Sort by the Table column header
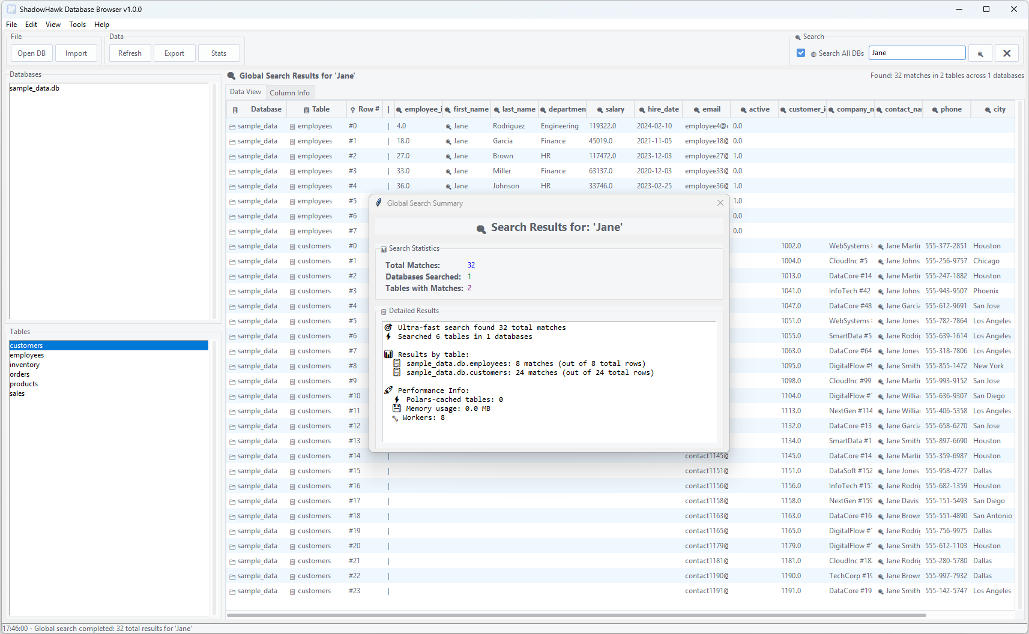 point(316,109)
